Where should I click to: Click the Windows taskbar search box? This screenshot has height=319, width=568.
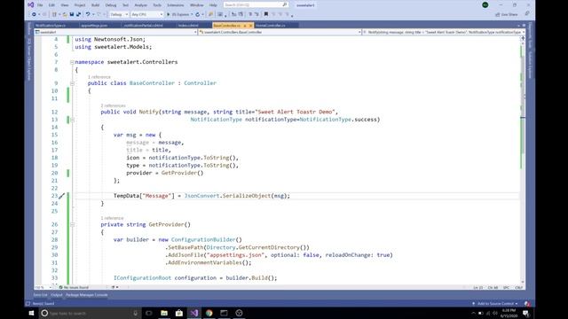pos(90,313)
